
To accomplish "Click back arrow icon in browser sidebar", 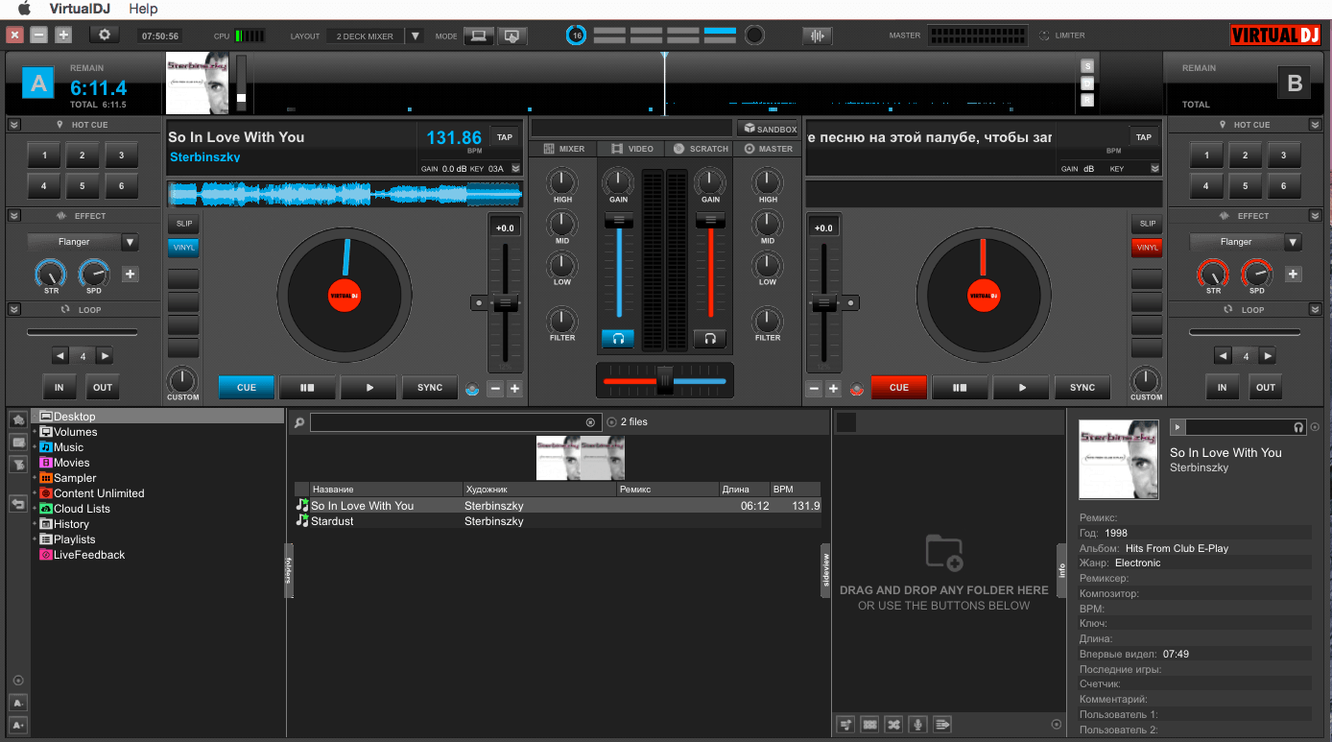I will coord(18,503).
